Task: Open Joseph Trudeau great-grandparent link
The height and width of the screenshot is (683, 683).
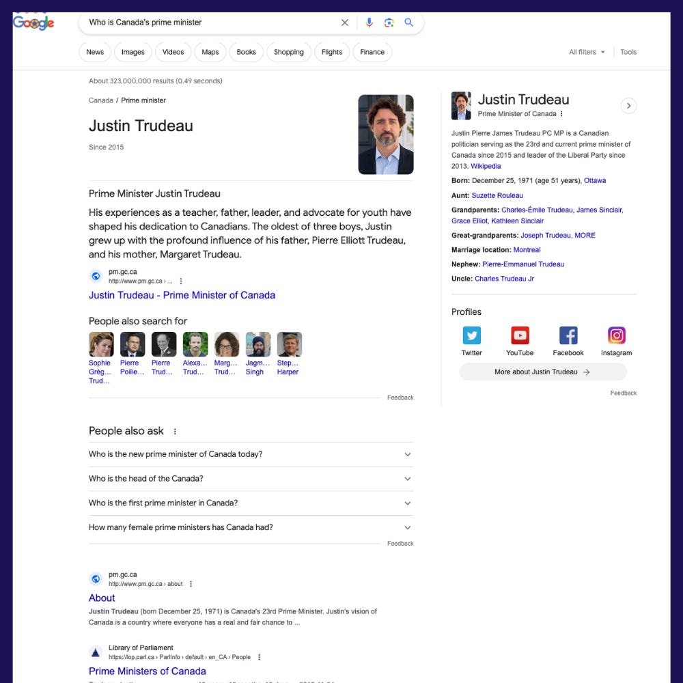Action: tap(545, 236)
